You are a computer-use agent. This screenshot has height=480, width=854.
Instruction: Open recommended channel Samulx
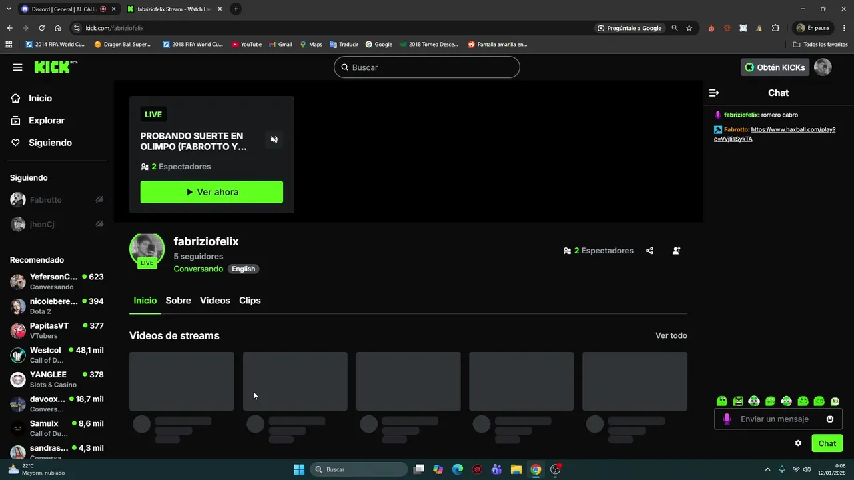click(x=57, y=428)
